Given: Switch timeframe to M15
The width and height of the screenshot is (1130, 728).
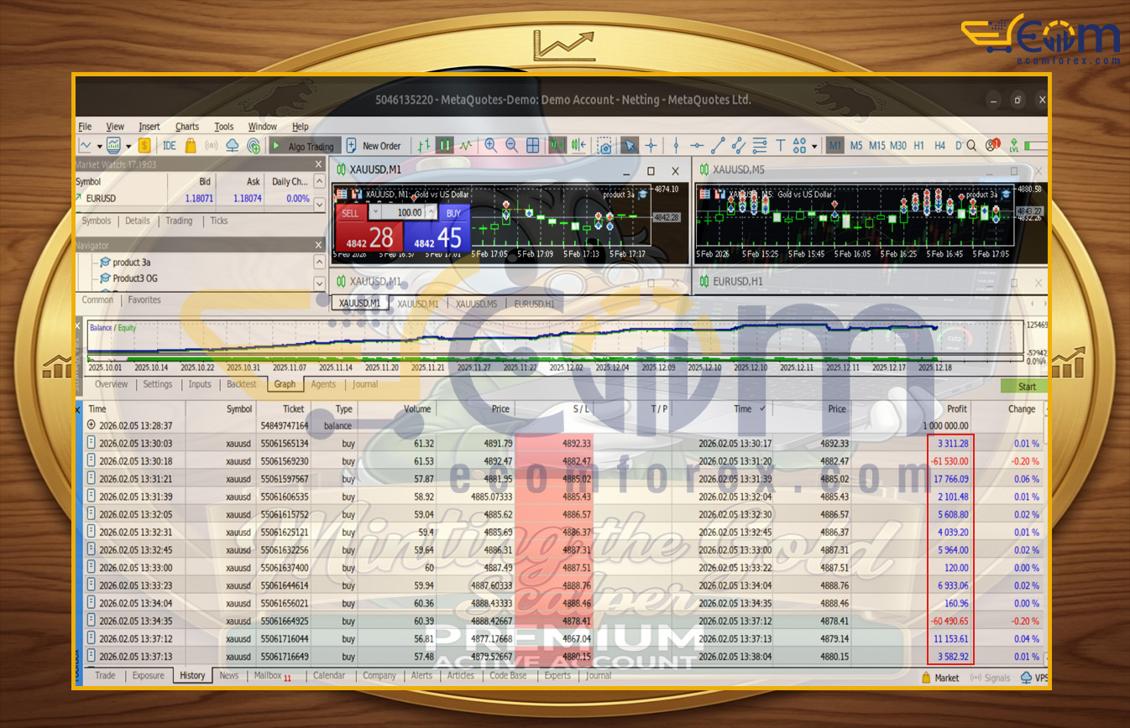Looking at the screenshot, I should point(876,145).
